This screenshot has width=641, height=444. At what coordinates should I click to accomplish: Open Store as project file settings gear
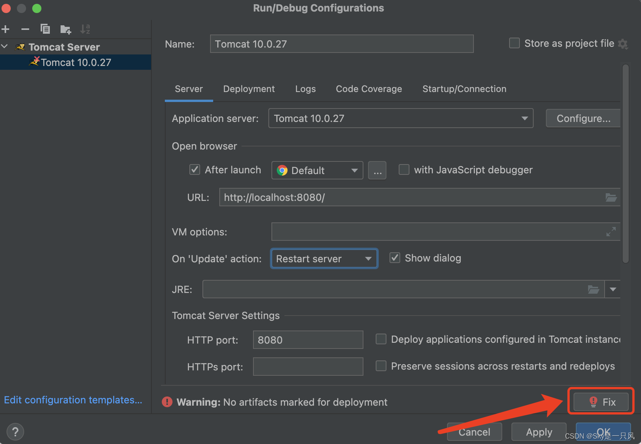coord(623,44)
